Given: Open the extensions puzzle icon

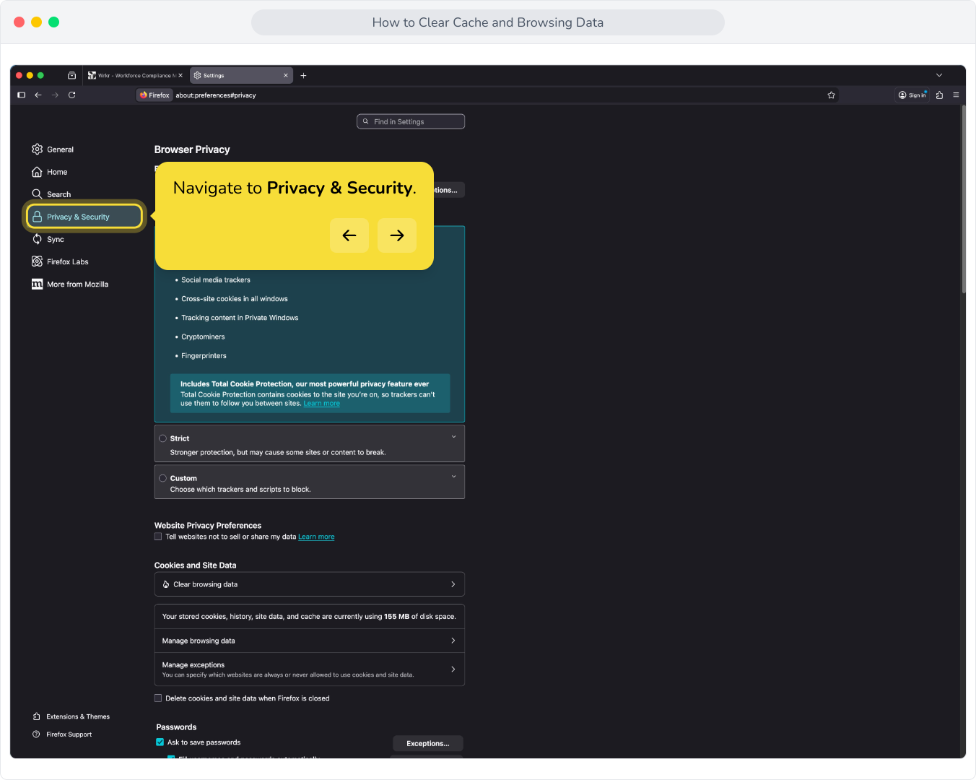Looking at the screenshot, I should click(939, 95).
